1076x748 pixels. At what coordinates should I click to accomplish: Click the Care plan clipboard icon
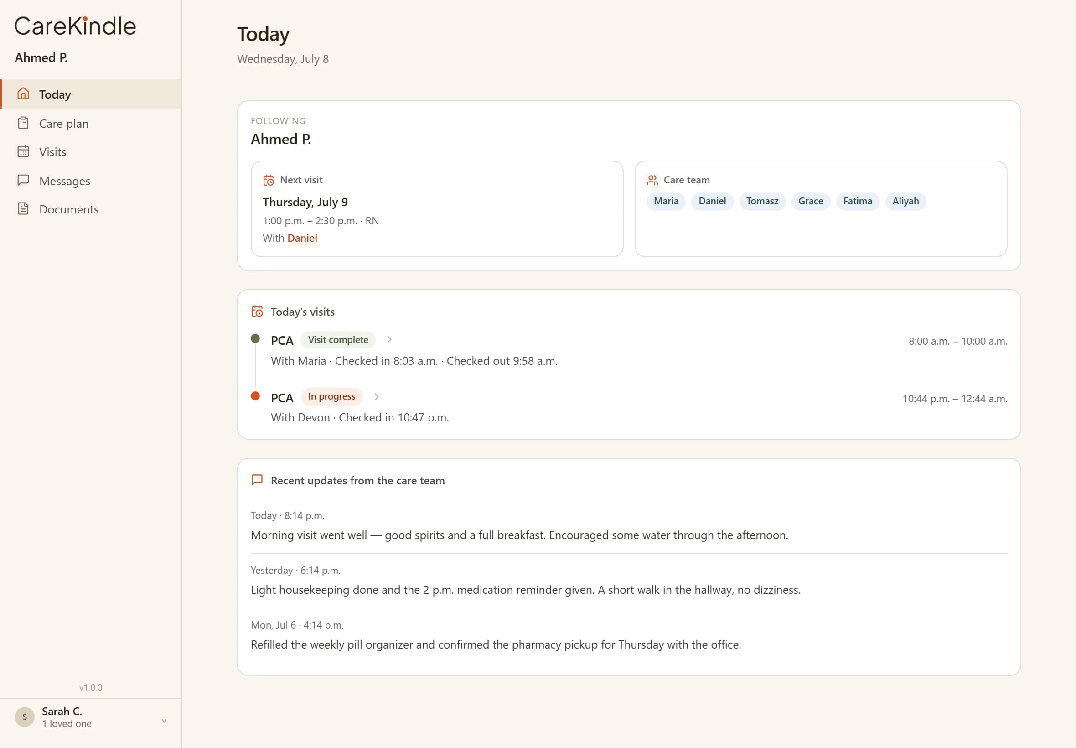23,123
